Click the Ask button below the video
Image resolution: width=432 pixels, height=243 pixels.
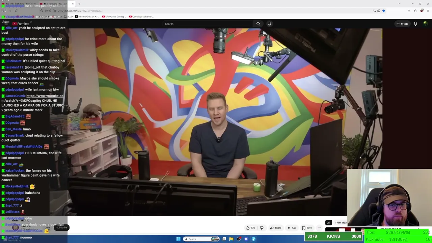tap(292, 228)
